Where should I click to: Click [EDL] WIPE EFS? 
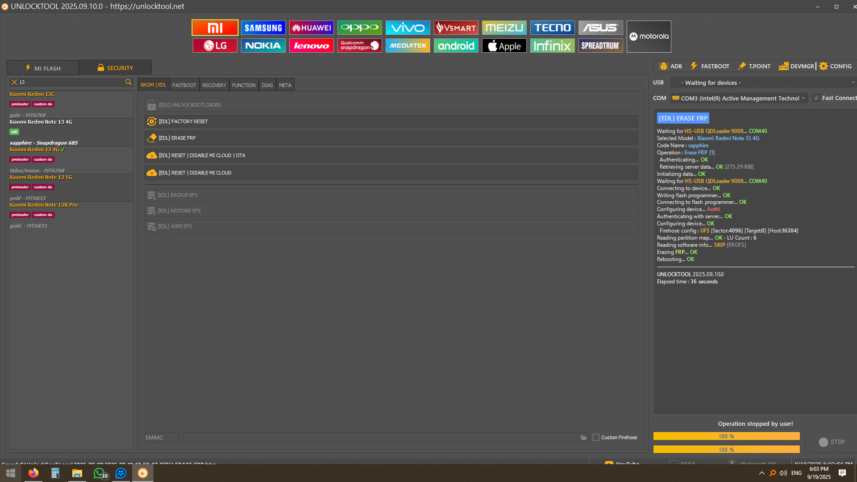pos(391,226)
